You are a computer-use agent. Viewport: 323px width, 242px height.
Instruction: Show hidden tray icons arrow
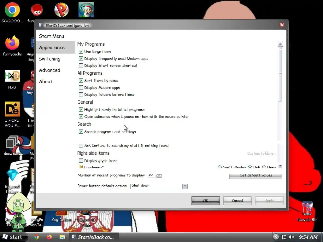tap(276, 237)
